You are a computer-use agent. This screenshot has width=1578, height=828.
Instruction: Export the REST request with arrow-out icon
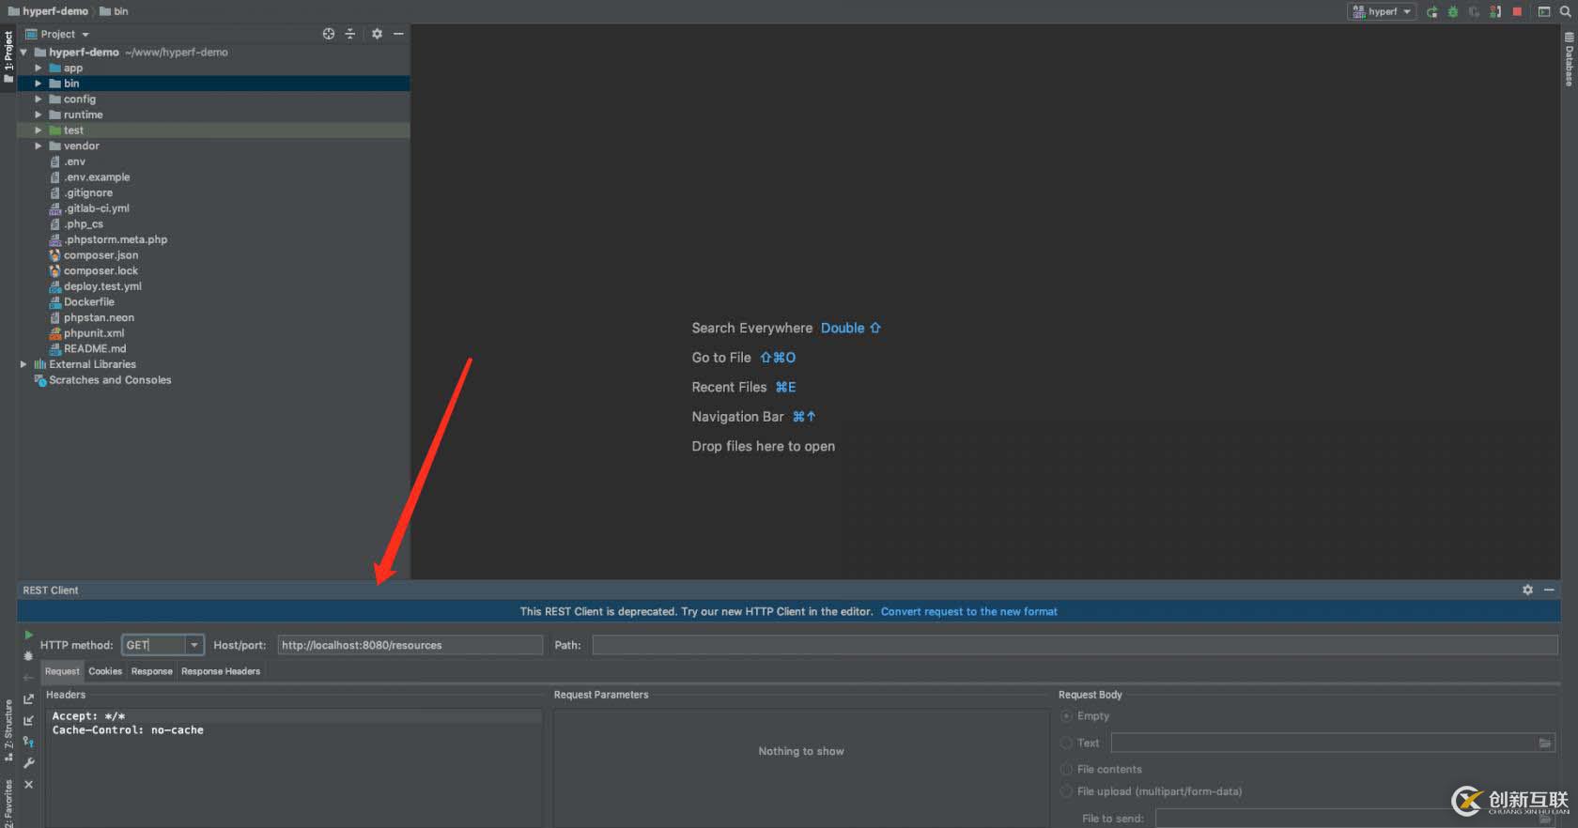(x=28, y=698)
